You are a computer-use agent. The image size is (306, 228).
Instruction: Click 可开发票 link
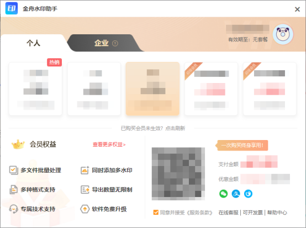[x=253, y=213]
